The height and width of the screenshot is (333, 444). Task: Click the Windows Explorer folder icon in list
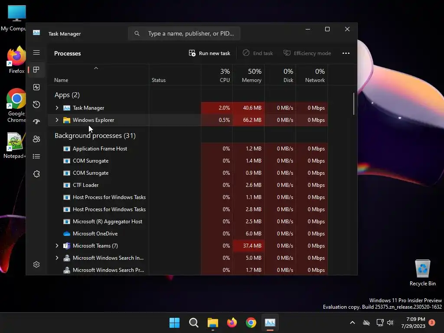pyautogui.click(x=66, y=120)
